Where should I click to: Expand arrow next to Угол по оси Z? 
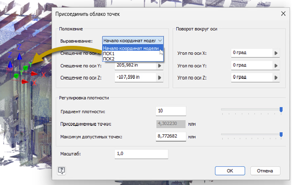click(276, 78)
